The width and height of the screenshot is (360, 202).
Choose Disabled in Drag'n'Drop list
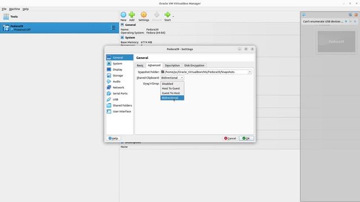tap(172, 84)
